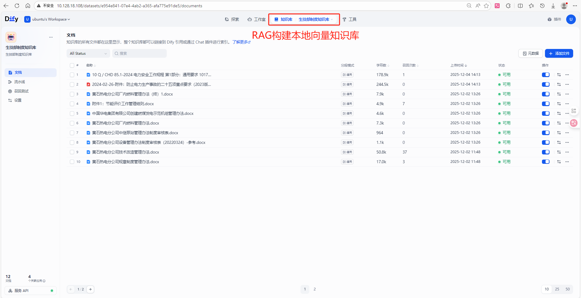Select checkbox for document row 5
This screenshot has height=298, width=581.
tap(72, 113)
